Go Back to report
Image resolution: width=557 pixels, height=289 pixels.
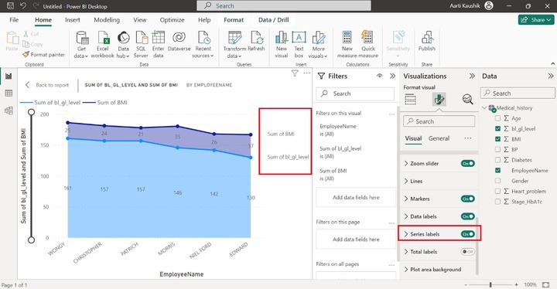point(48,85)
